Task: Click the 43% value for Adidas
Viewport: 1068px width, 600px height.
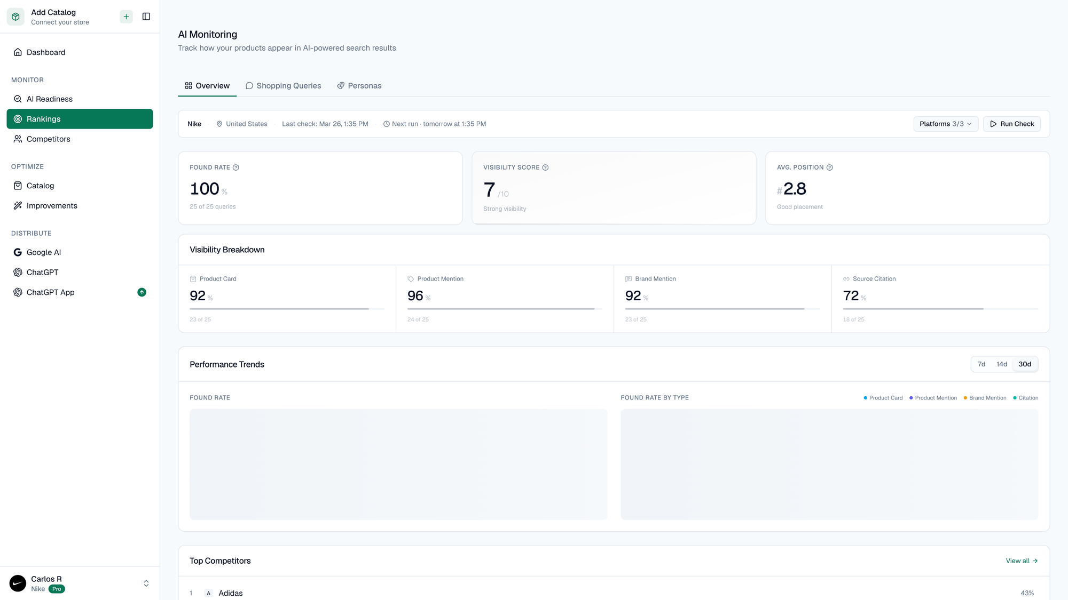Action: pyautogui.click(x=1027, y=593)
